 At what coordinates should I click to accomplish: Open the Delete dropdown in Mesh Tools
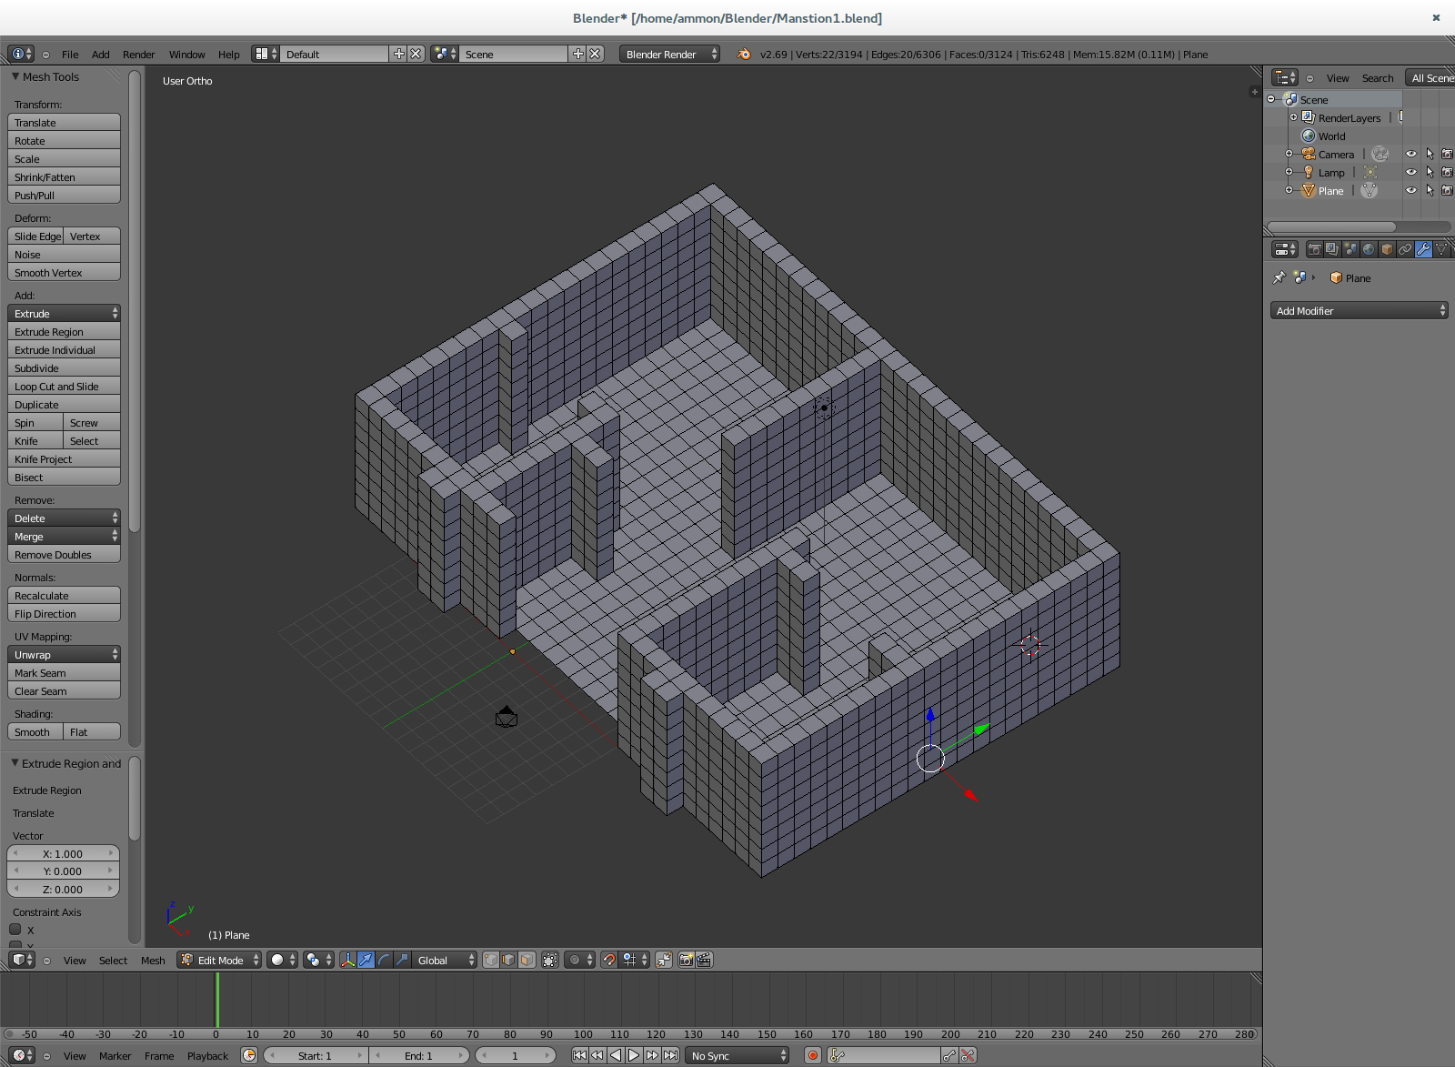pos(64,518)
